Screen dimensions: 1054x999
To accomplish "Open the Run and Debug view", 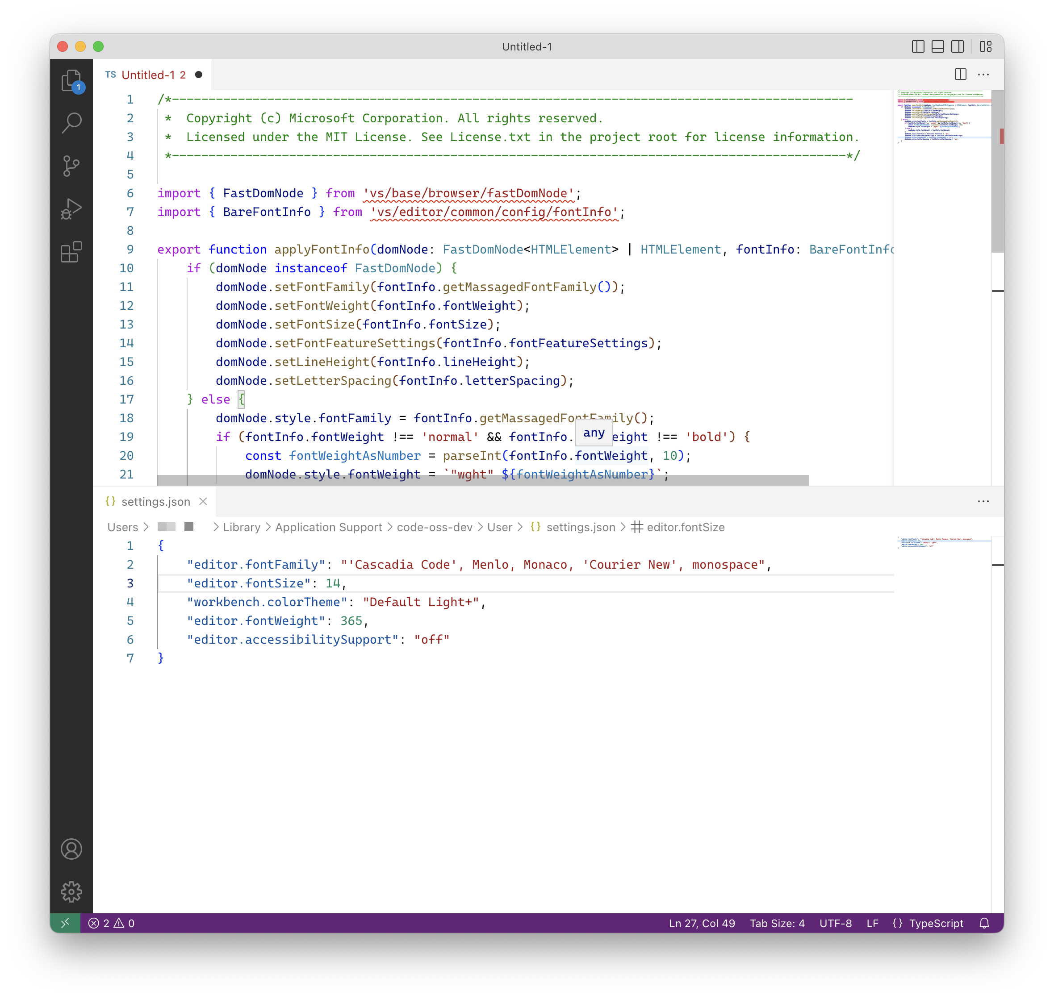I will (71, 209).
